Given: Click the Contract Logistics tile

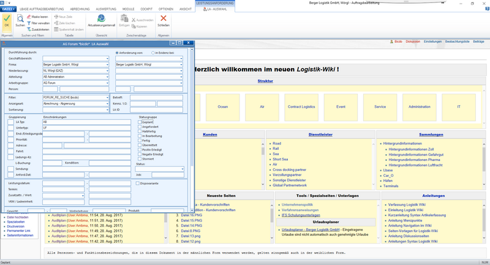Looking at the screenshot, I should point(301,106).
